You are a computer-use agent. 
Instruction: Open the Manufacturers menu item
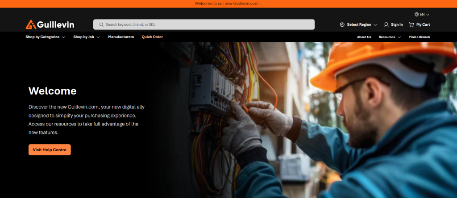121,37
